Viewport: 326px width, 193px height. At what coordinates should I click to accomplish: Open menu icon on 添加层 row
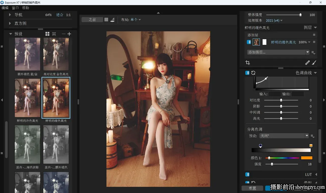click(x=314, y=35)
